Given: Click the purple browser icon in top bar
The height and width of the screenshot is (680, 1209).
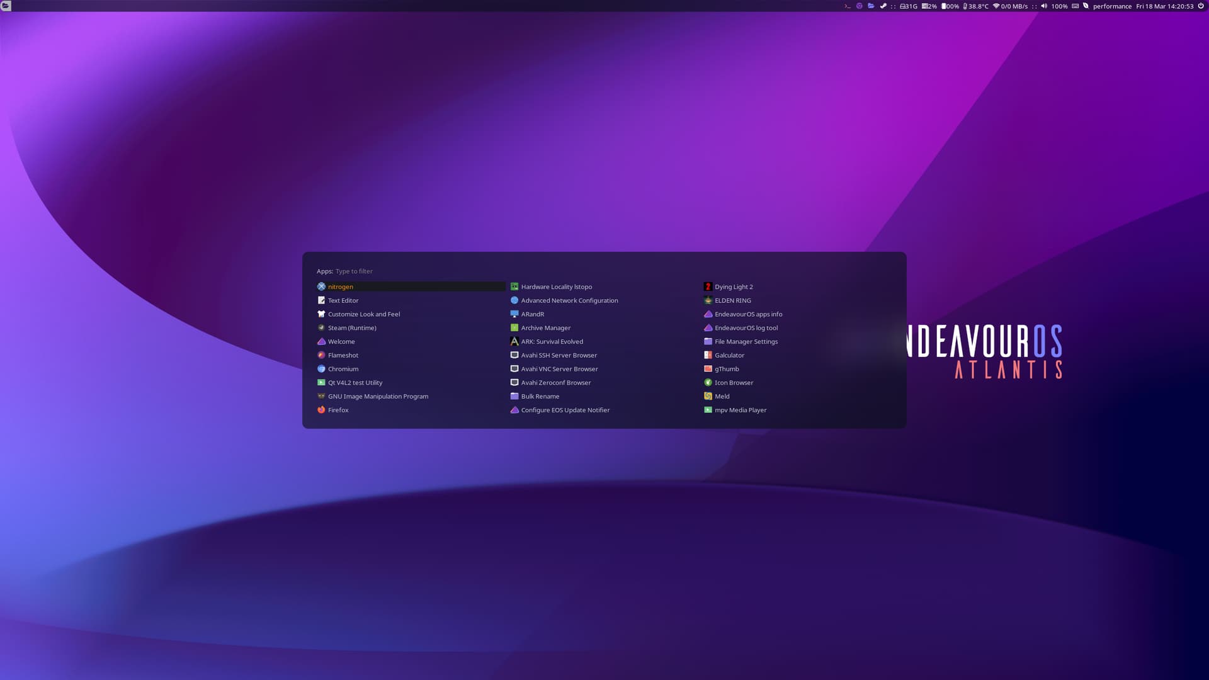Looking at the screenshot, I should pyautogui.click(x=860, y=6).
